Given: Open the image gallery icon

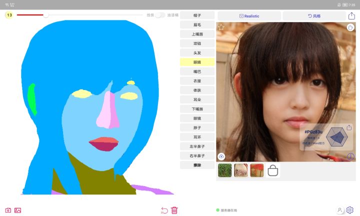Looking at the screenshot, I should pyautogui.click(x=17, y=210).
